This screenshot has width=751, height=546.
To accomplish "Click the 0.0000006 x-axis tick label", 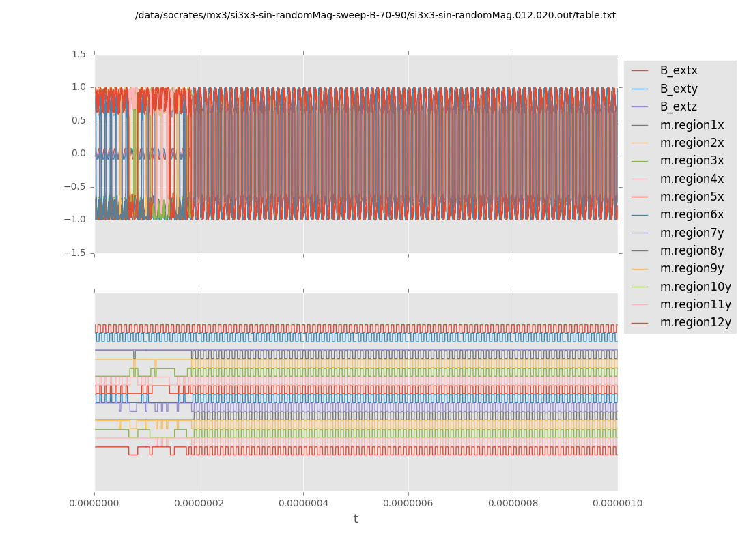I will 408,503.
